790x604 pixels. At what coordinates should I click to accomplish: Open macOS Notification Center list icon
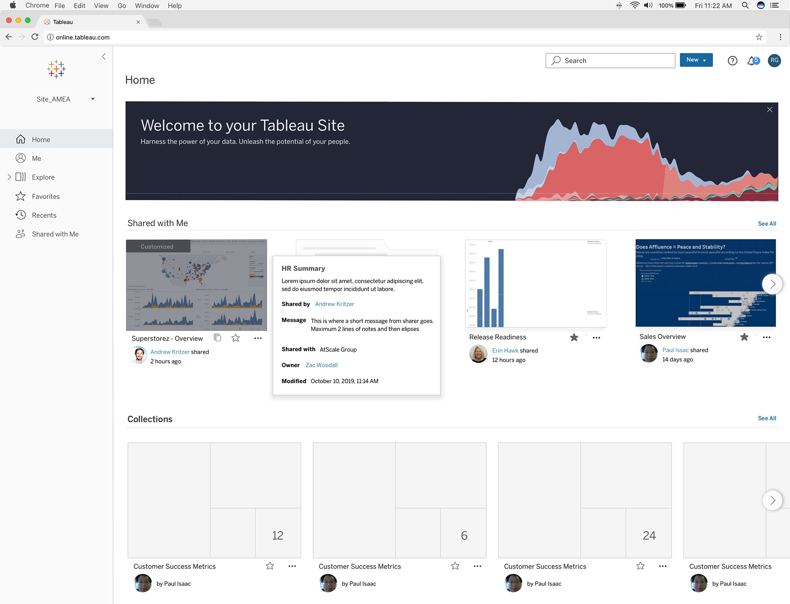775,5
